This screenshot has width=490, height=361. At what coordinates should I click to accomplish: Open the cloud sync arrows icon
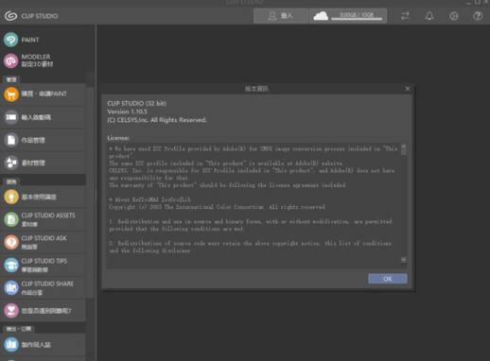(x=405, y=16)
